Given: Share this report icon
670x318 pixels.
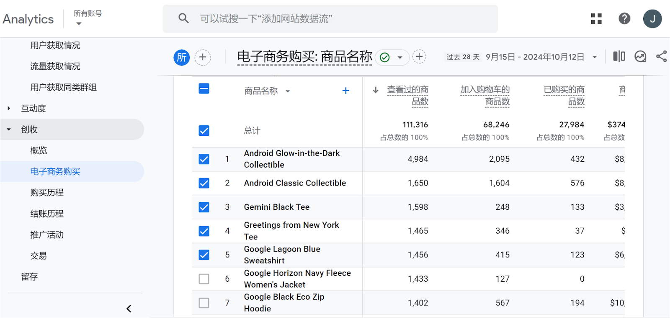Looking at the screenshot, I should coord(662,56).
